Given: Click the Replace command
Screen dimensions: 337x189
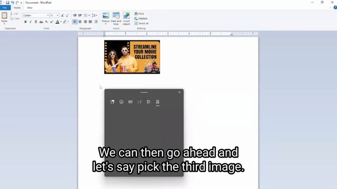Looking at the screenshot, I should point(141,19).
